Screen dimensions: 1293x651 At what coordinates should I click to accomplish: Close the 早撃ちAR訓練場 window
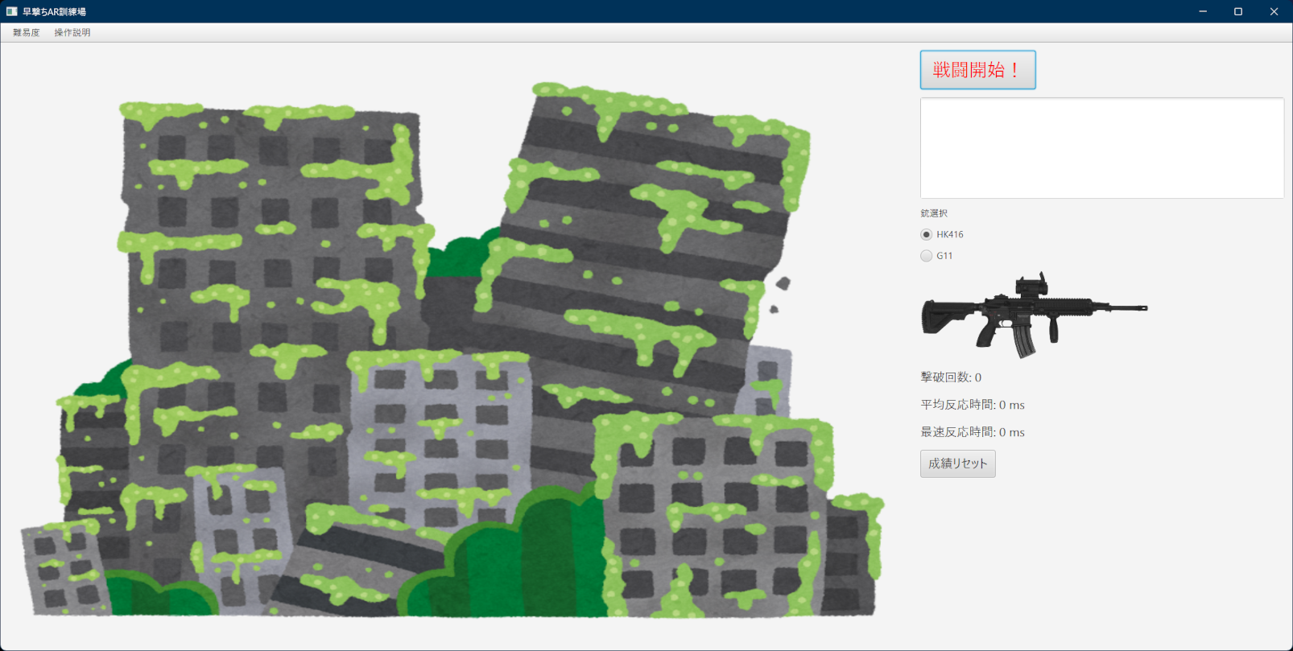[x=1274, y=11]
